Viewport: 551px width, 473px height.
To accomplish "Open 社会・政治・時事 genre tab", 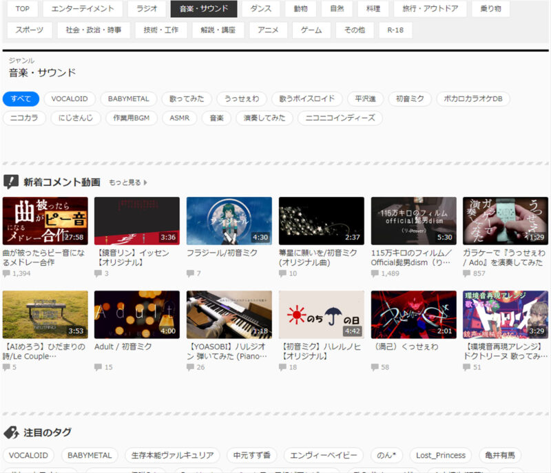I will pyautogui.click(x=94, y=30).
